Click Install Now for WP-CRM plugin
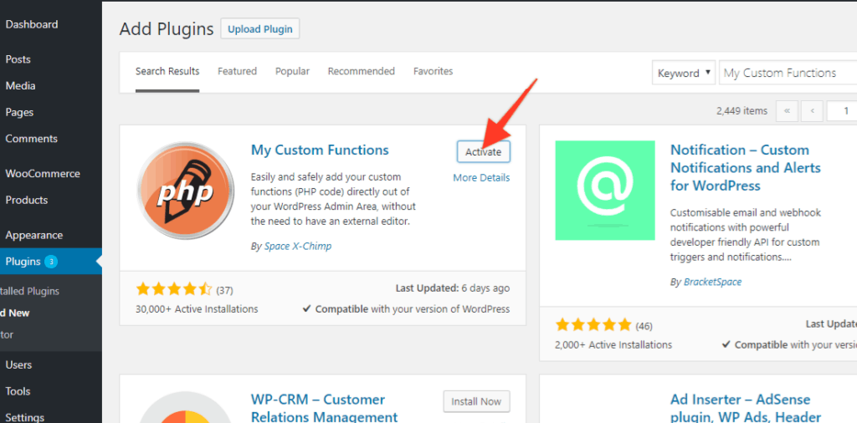The height and width of the screenshot is (423, 857). click(476, 401)
